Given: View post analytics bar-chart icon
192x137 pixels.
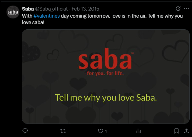Looking at the screenshot, I should coord(138,131).
